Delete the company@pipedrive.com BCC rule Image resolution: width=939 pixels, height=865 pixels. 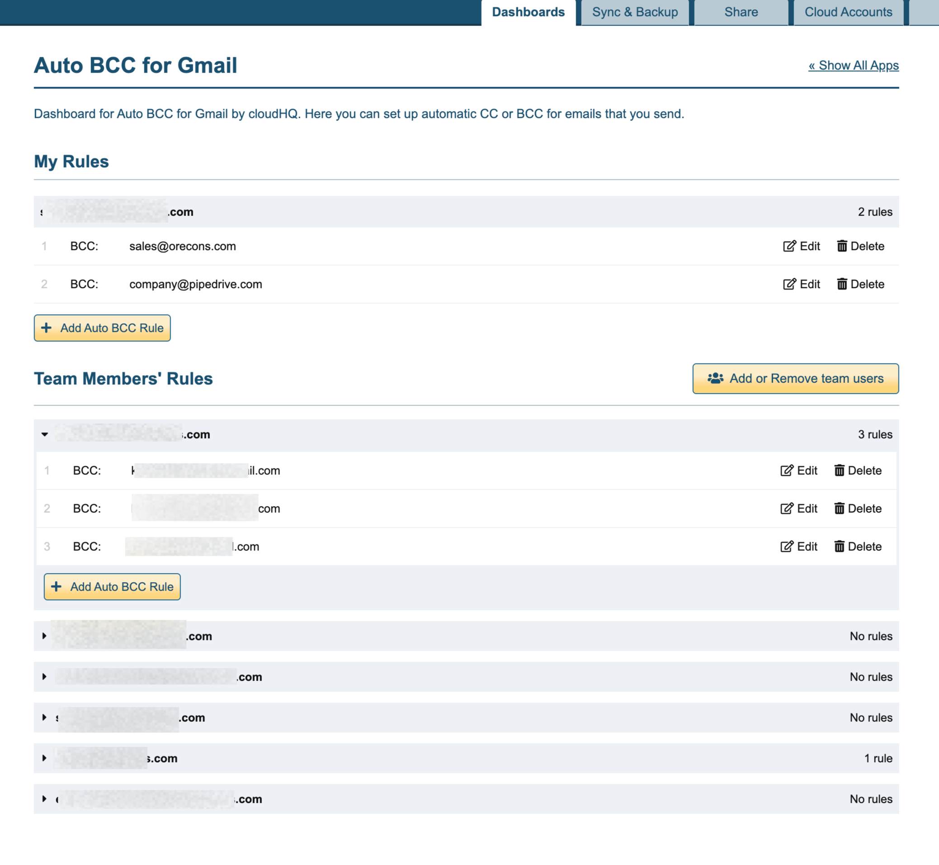coord(860,284)
